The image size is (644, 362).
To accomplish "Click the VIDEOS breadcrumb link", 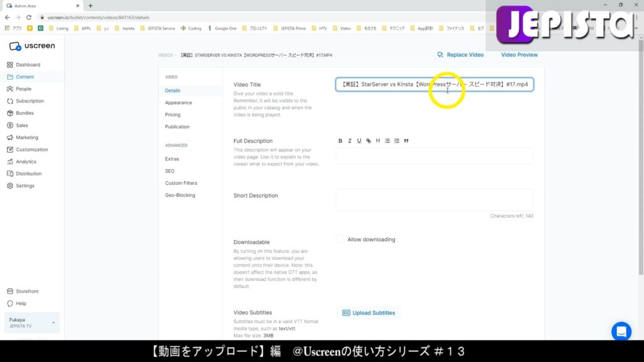I will tap(165, 55).
